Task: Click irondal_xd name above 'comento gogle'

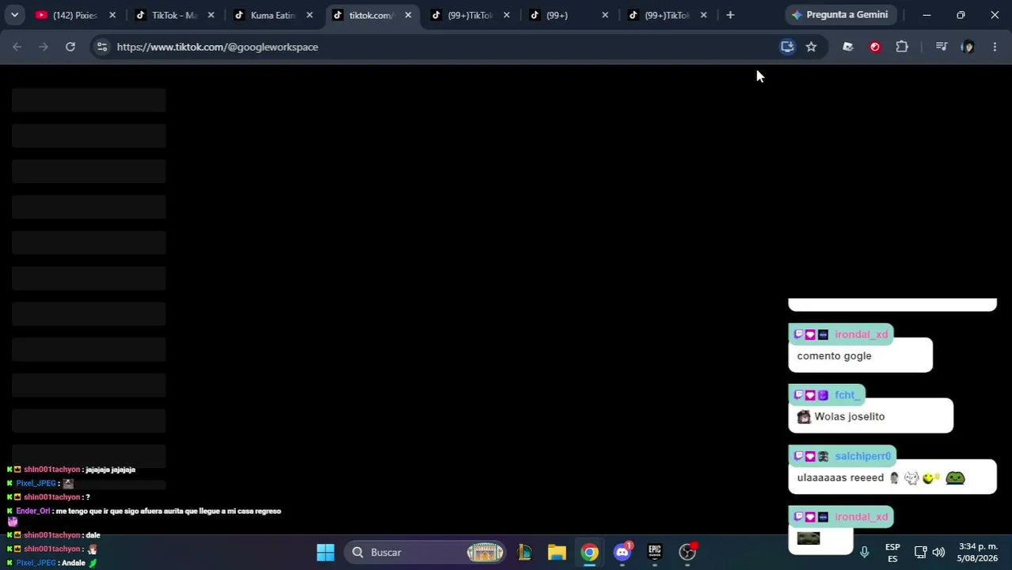Action: tap(861, 334)
